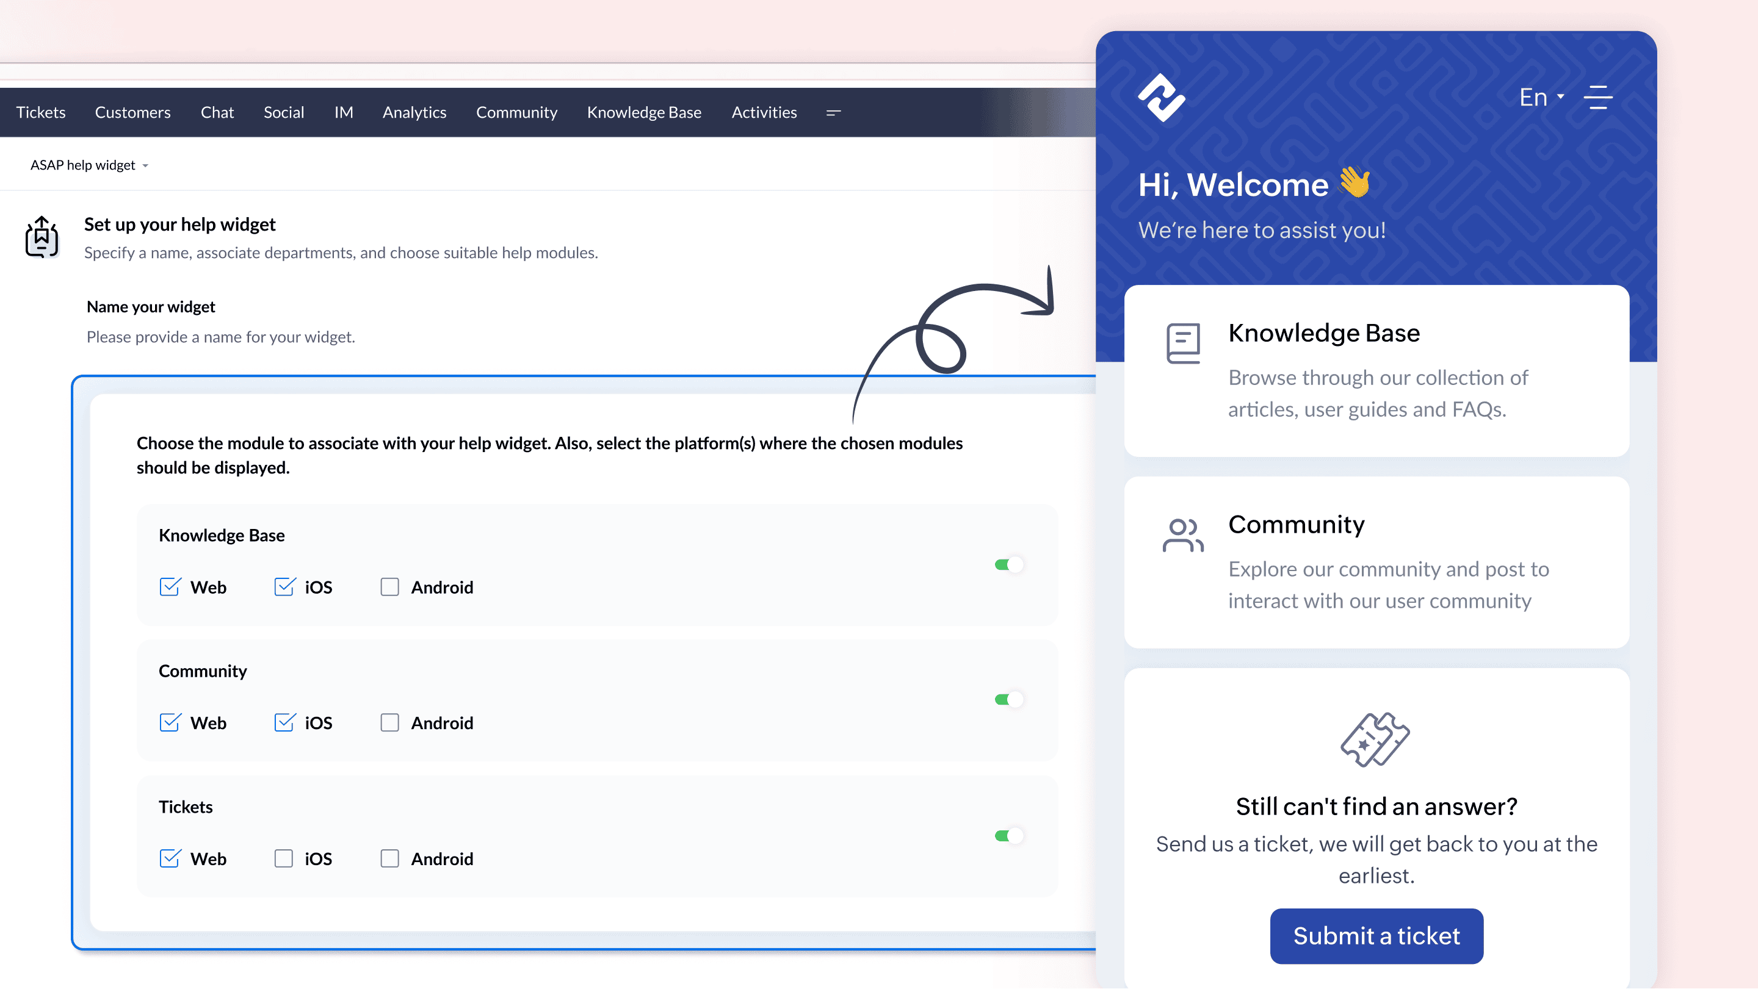Open the Analytics tab
1758x989 pixels.
click(x=414, y=112)
